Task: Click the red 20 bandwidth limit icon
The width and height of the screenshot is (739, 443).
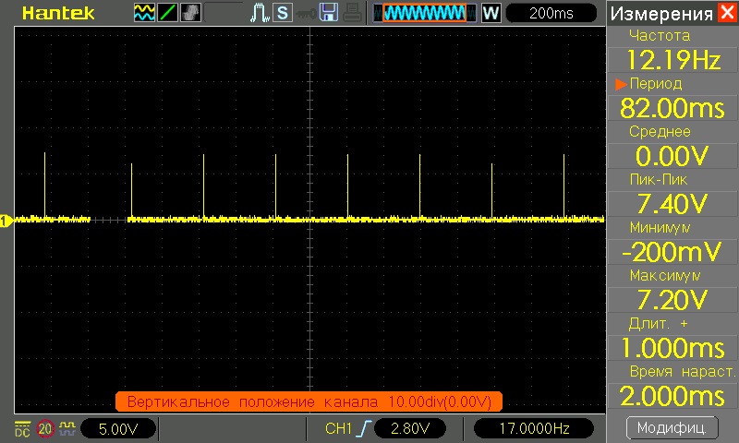Action: pos(45,429)
